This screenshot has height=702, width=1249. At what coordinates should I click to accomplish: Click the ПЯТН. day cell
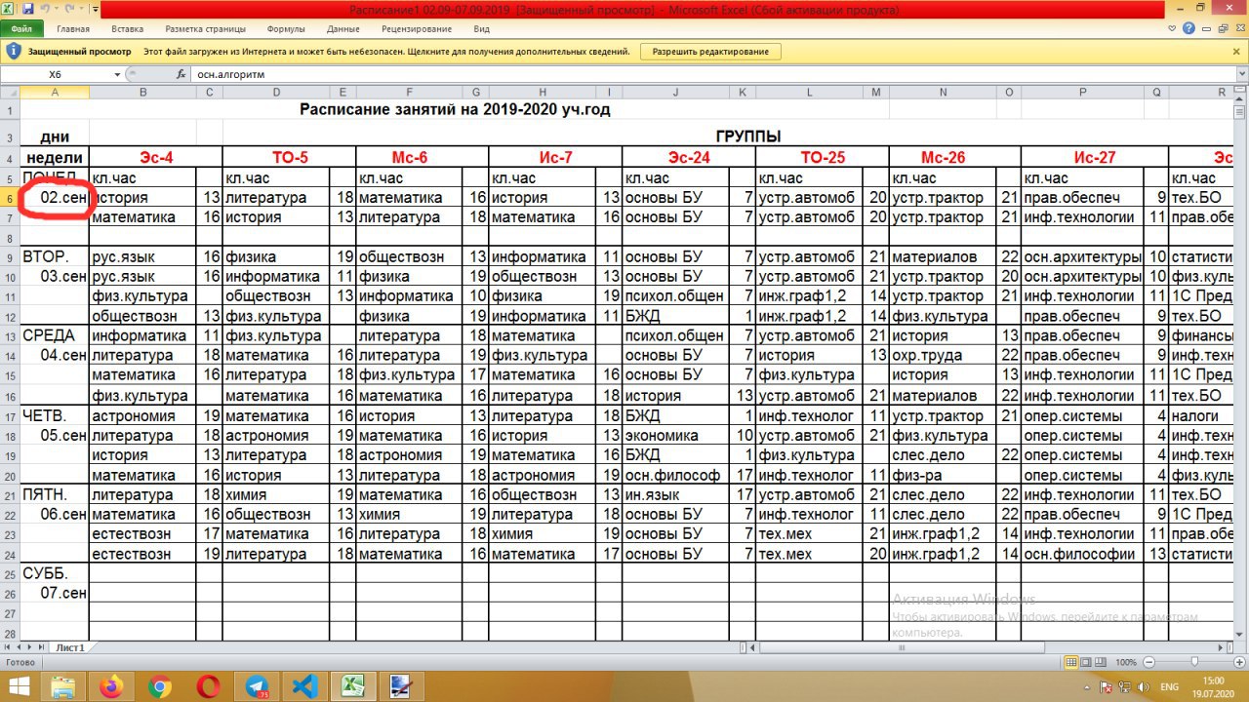[x=55, y=495]
